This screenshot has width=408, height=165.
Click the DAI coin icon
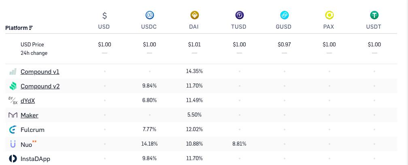(x=195, y=15)
